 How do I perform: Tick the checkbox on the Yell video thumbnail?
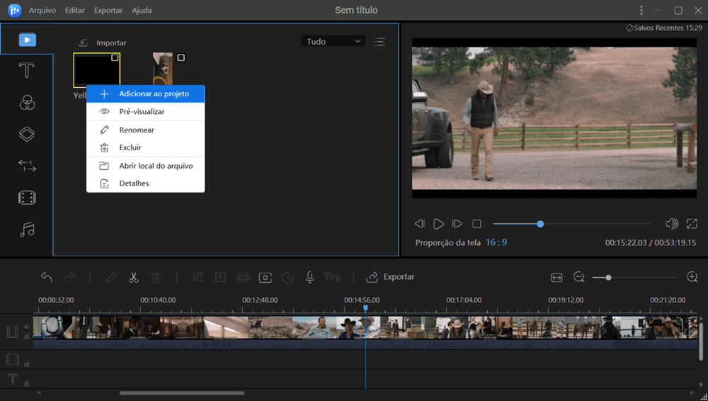pos(115,58)
